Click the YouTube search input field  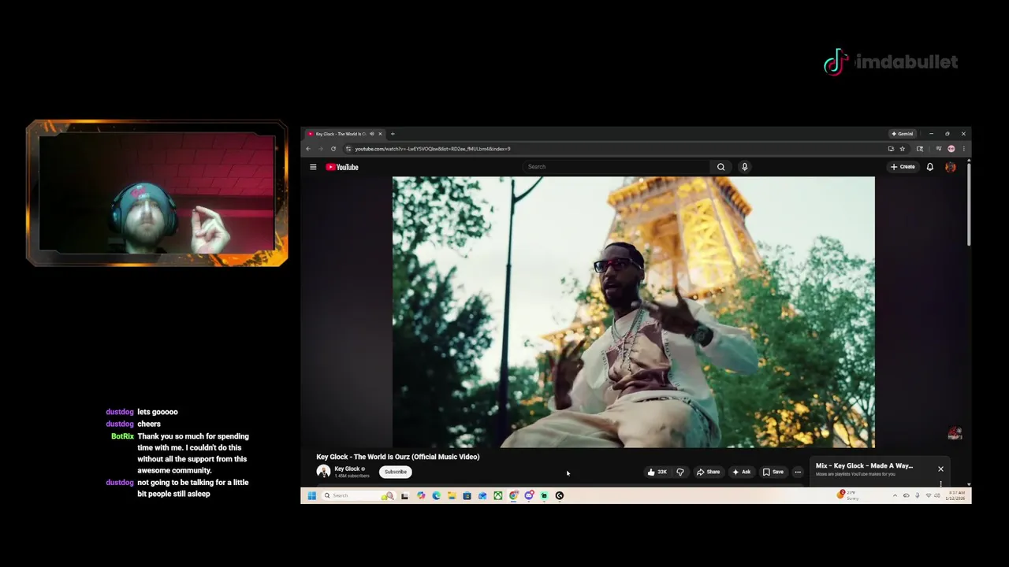(616, 167)
